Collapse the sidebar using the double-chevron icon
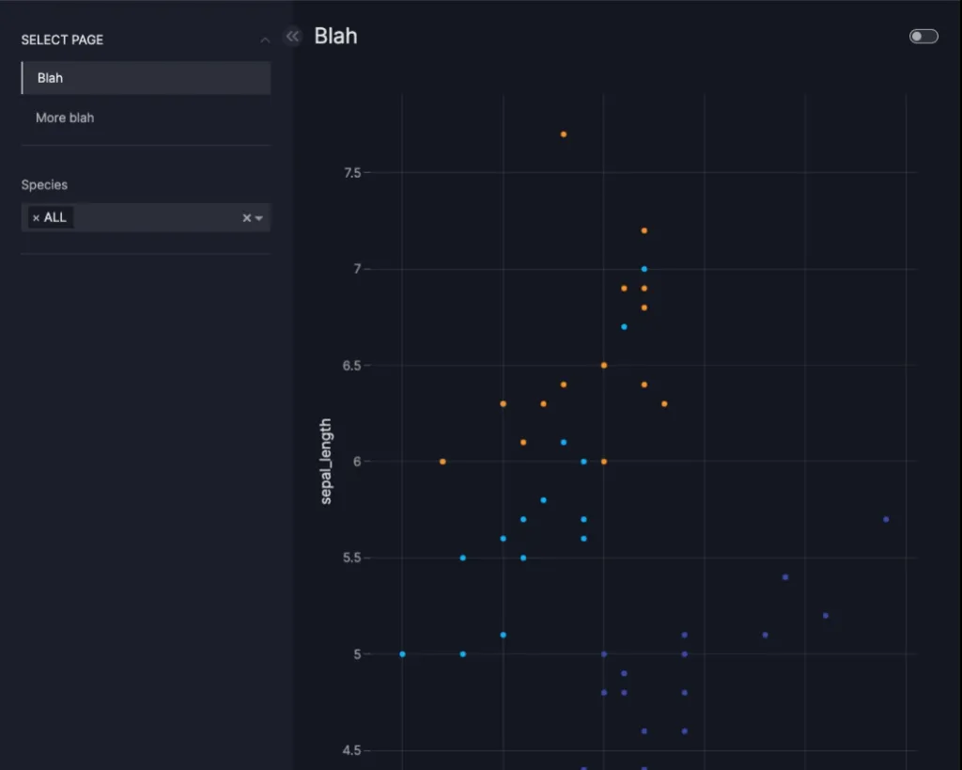 click(292, 37)
